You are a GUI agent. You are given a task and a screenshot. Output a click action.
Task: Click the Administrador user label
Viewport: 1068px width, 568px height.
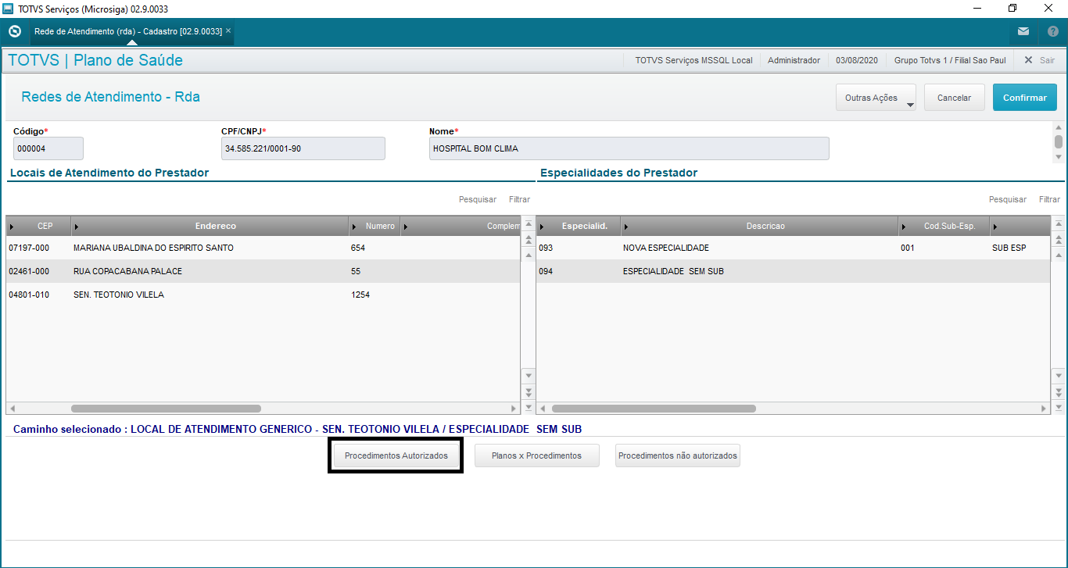[x=794, y=60]
